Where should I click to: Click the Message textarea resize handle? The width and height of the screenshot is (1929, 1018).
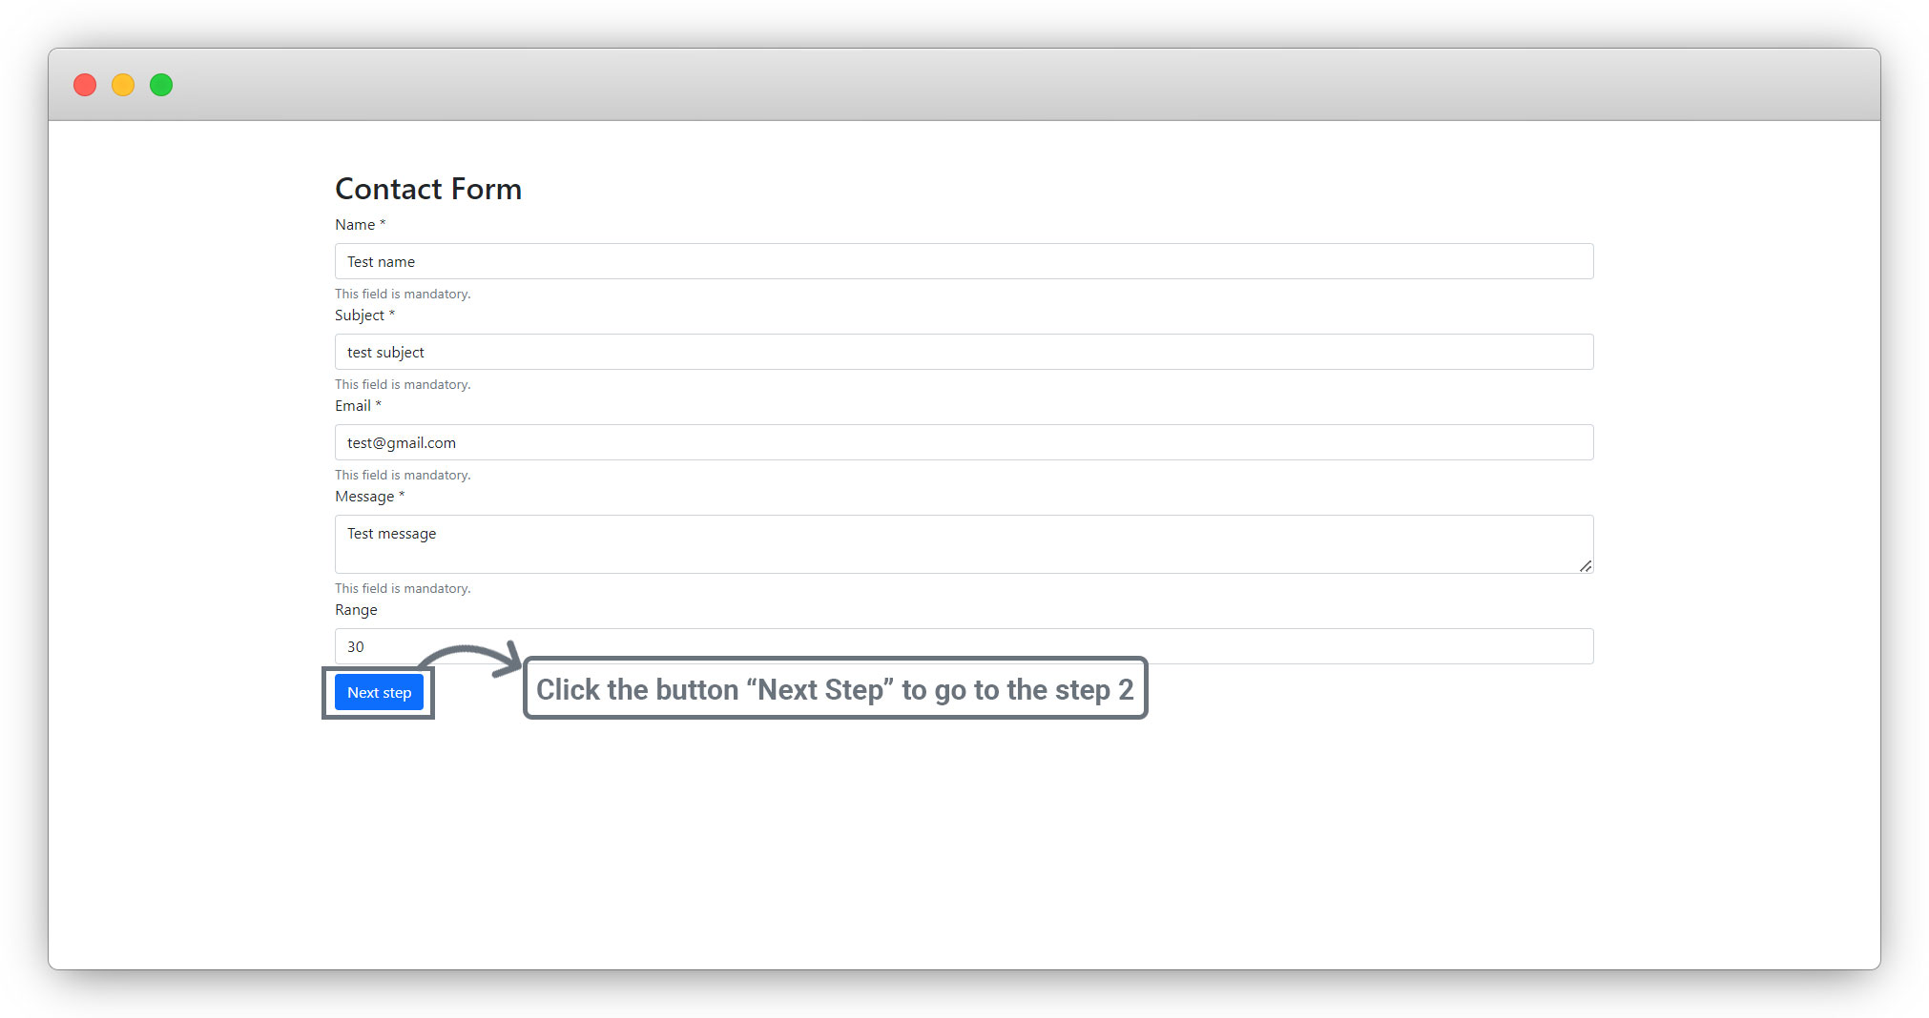pyautogui.click(x=1585, y=566)
